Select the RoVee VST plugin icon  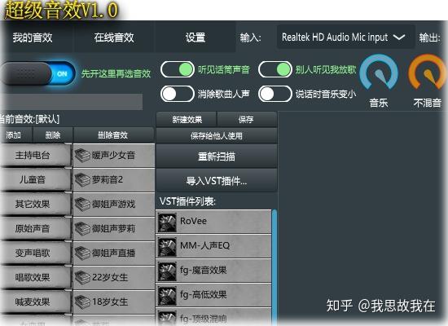[167, 222]
